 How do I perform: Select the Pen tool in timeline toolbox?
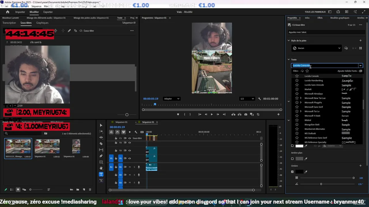click(x=101, y=156)
